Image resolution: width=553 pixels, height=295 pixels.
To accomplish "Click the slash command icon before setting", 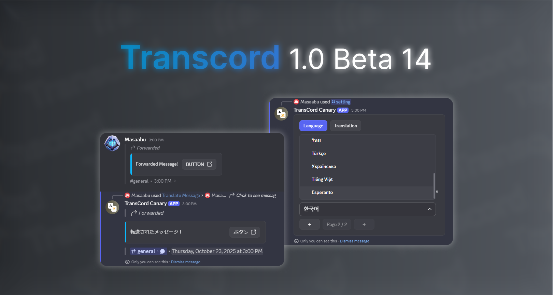I will coord(334,102).
